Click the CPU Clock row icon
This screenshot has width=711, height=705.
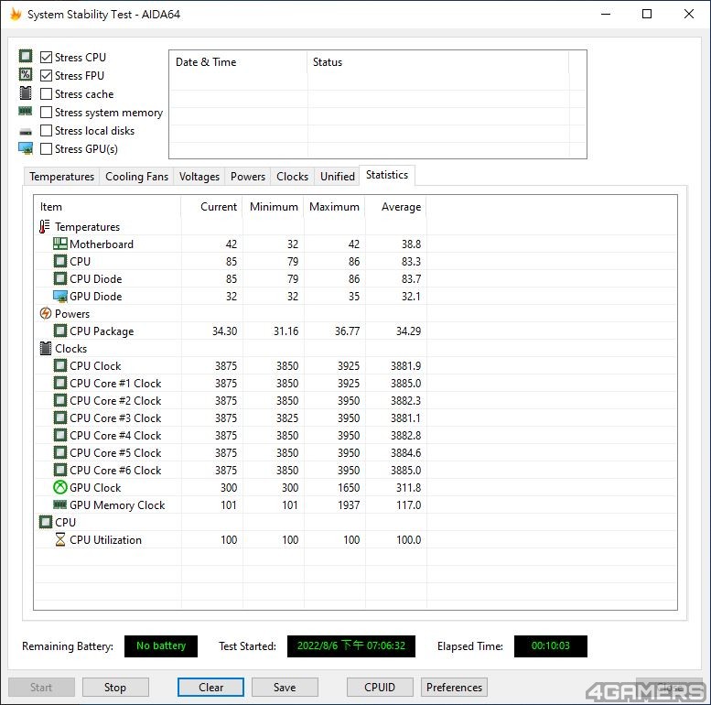pos(60,365)
